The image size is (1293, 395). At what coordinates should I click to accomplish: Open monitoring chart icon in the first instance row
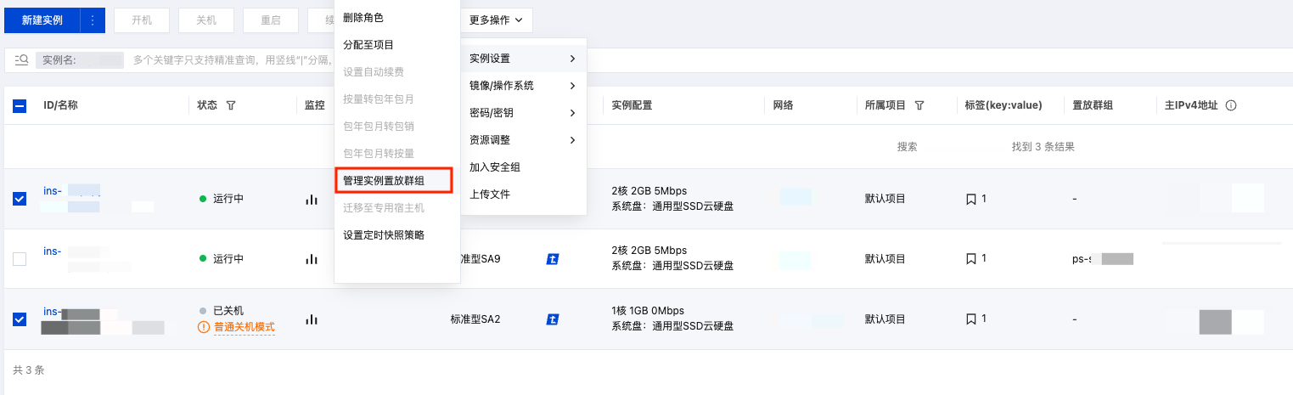pos(312,199)
